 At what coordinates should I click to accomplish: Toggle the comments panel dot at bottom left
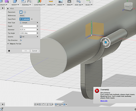pyautogui.click(x=3, y=104)
